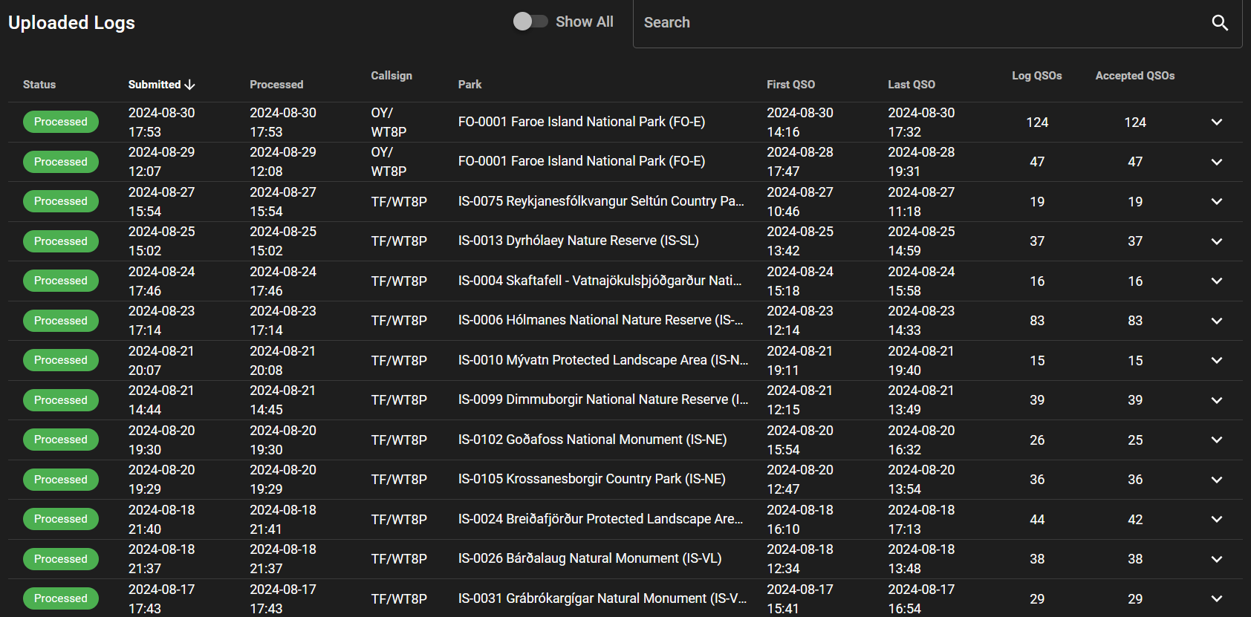Expand the 124 QSO Faroe Island log row

[1216, 123]
